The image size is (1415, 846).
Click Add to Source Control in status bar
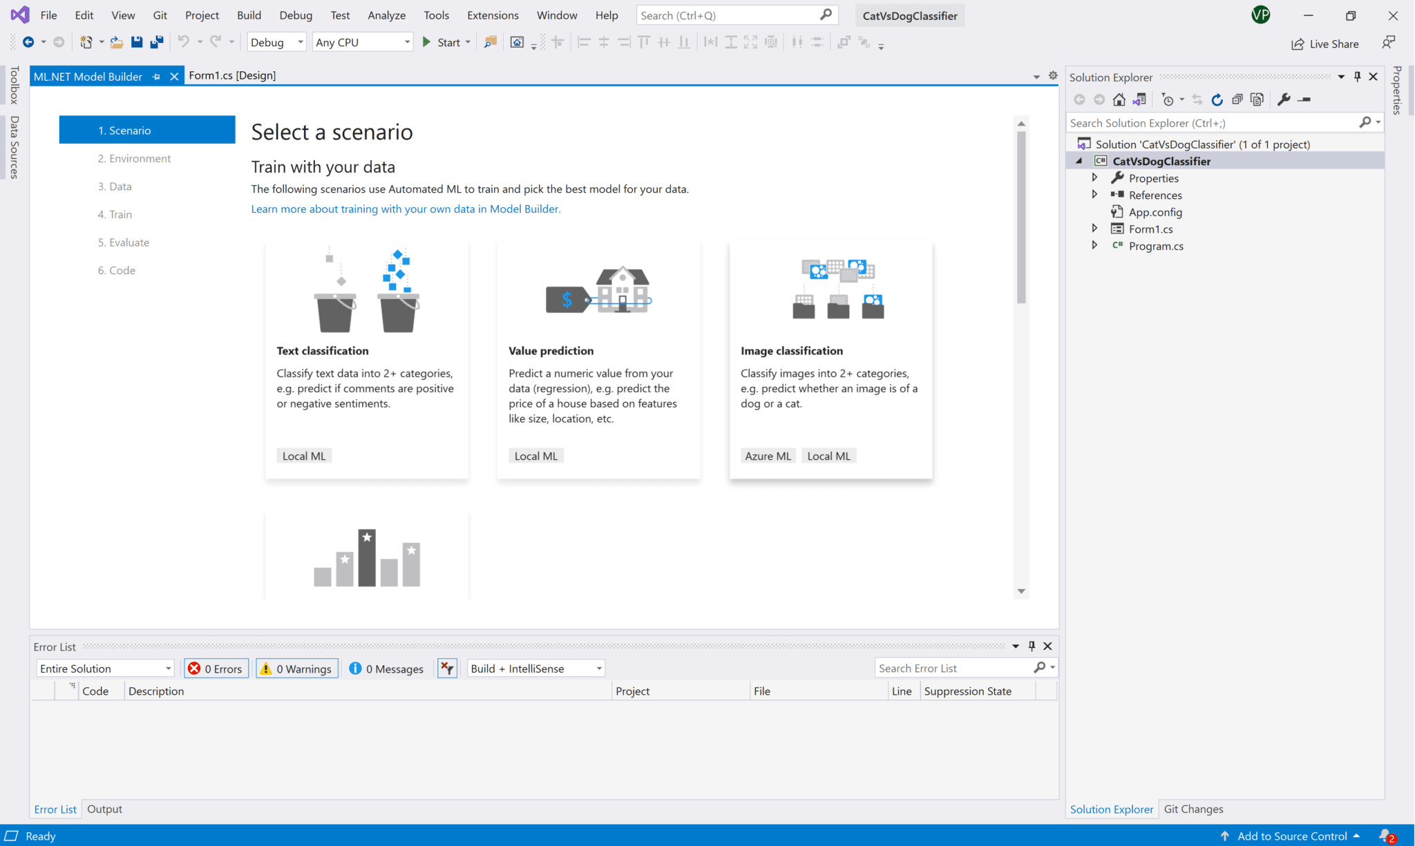click(x=1292, y=836)
